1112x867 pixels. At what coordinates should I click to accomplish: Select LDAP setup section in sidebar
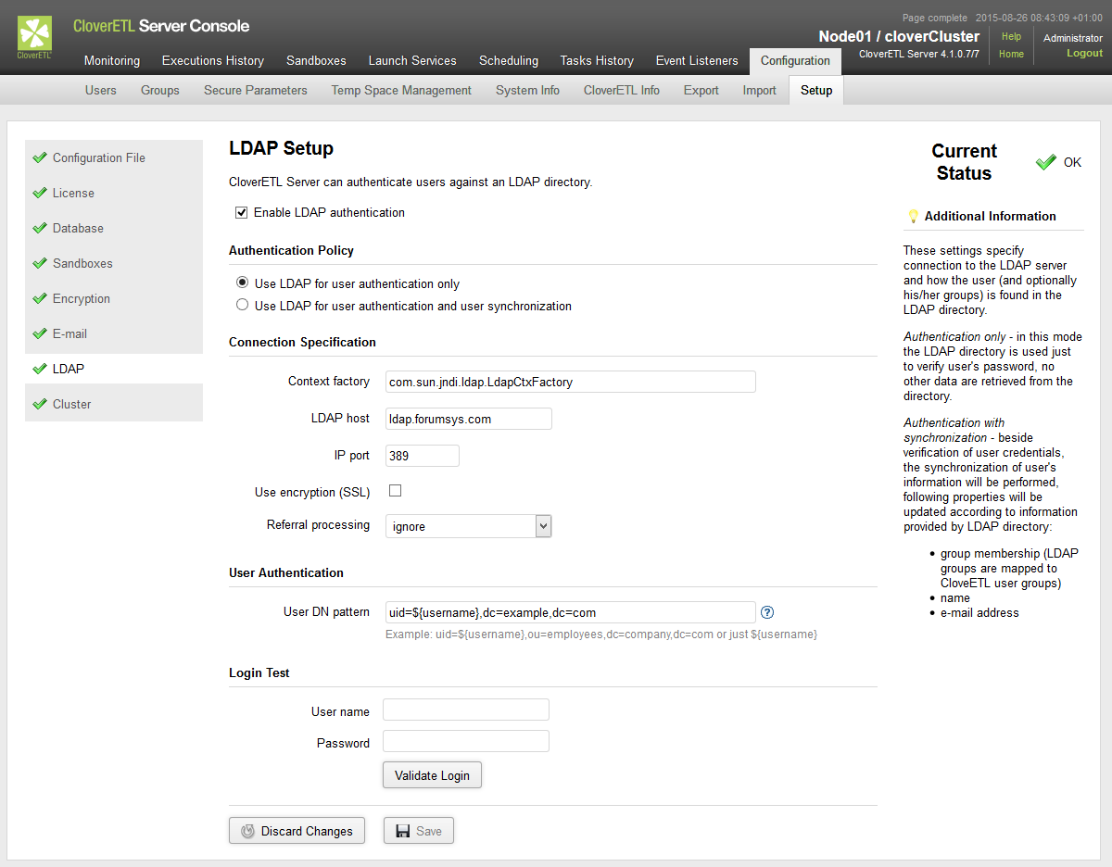[x=114, y=369]
